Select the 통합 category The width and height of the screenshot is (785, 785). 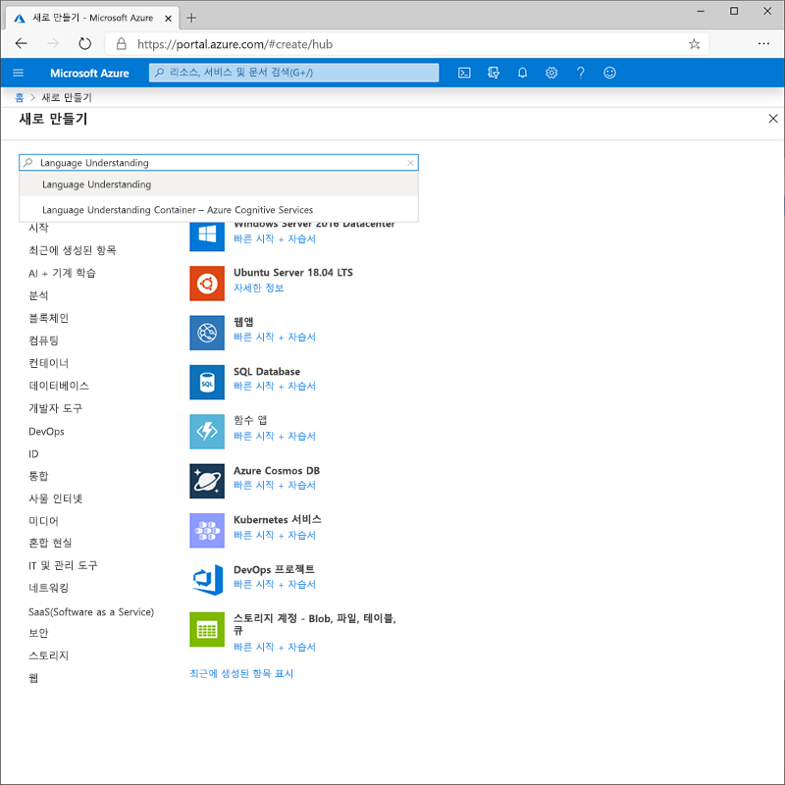(x=38, y=476)
